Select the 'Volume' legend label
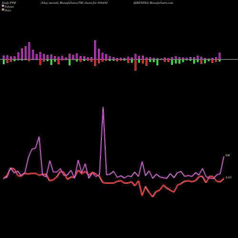The image size is (238, 238). click(9, 7)
